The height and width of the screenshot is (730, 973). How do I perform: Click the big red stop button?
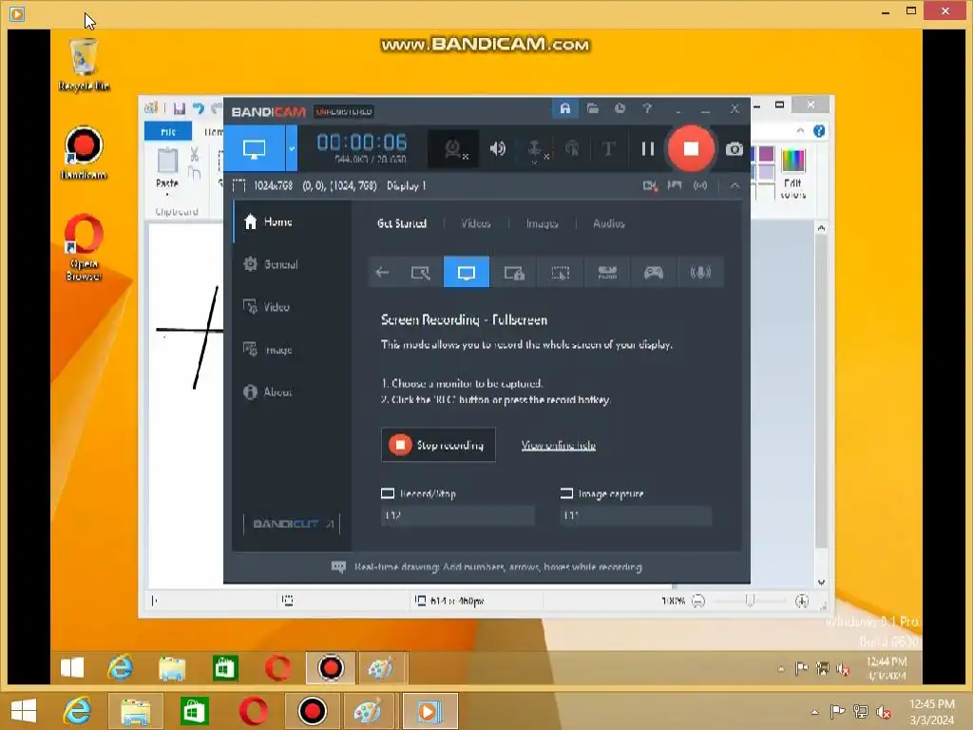tap(691, 149)
